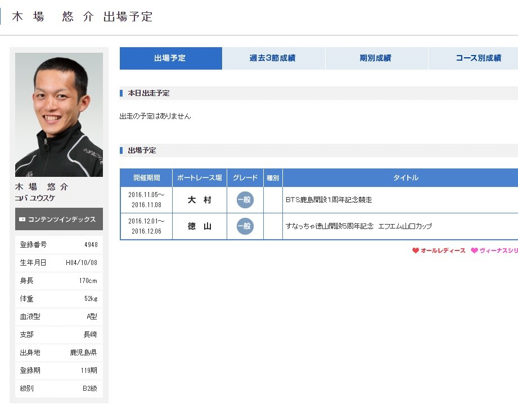Click the タイトル column header
This screenshot has width=518, height=411.
[x=406, y=178]
